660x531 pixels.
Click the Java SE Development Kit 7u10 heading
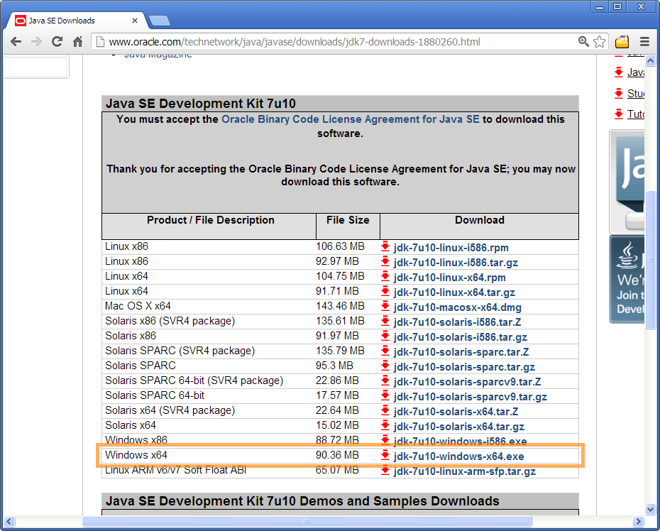point(201,104)
